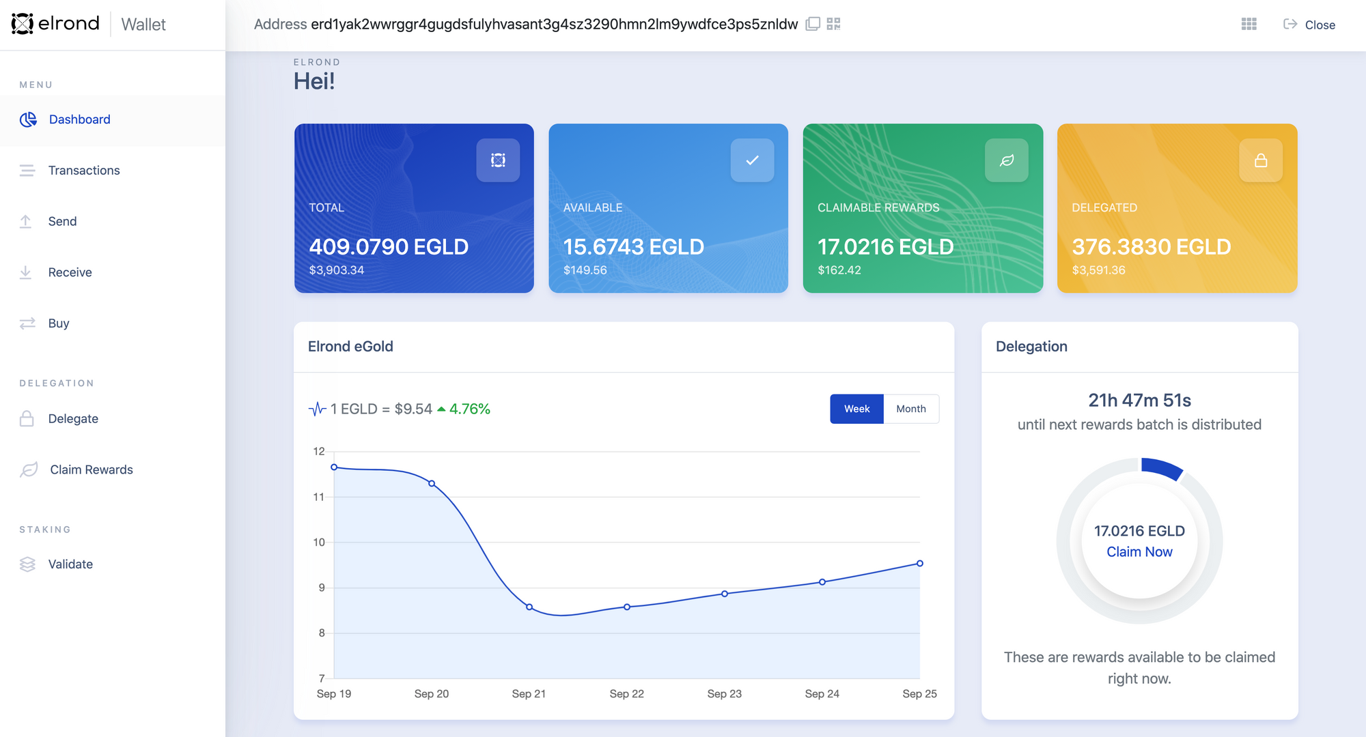Select the Sep 24 data point on chart
The width and height of the screenshot is (1366, 737).
pyautogui.click(x=822, y=582)
